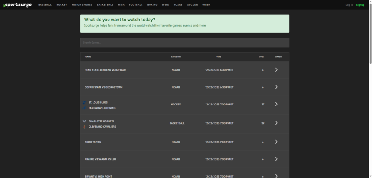The height and width of the screenshot is (178, 372).
Task: Click the Log In link
Action: (349, 5)
